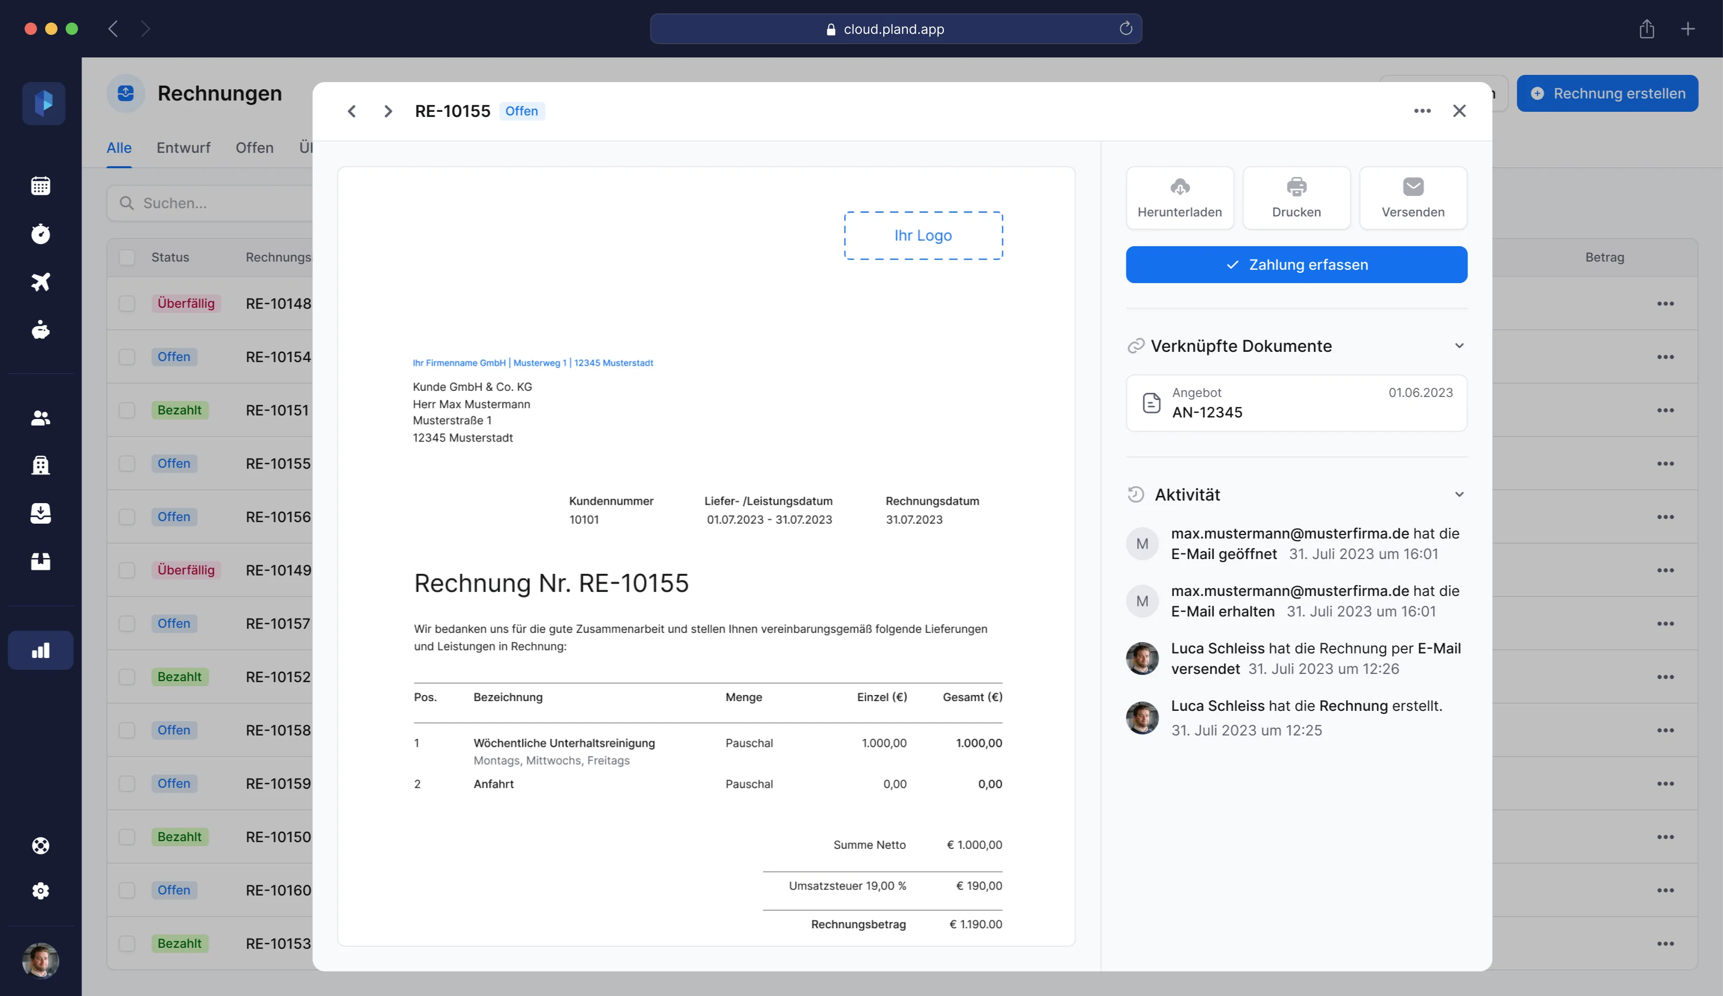Open linked document Angebot AN-12345
Image resolution: width=1723 pixels, height=996 pixels.
coord(1296,403)
